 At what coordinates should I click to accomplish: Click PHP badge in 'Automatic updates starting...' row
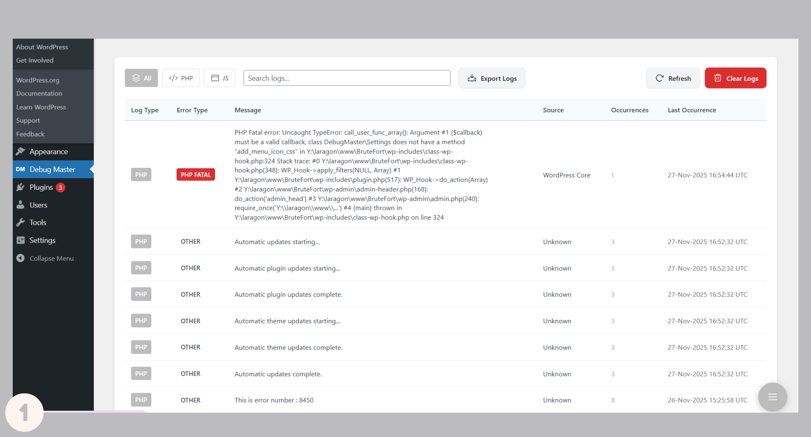click(141, 241)
